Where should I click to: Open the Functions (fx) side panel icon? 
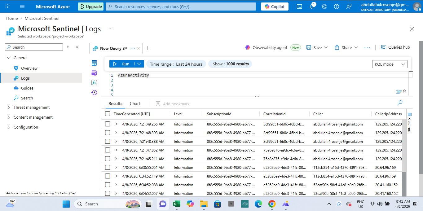[94, 83]
